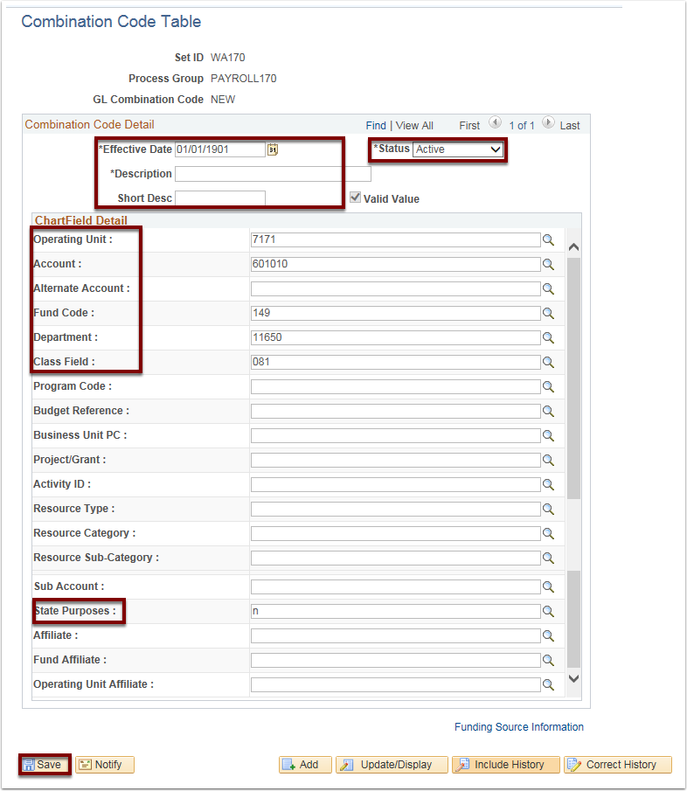The width and height of the screenshot is (687, 791).
Task: Click the Effective Date field
Action: pos(220,149)
